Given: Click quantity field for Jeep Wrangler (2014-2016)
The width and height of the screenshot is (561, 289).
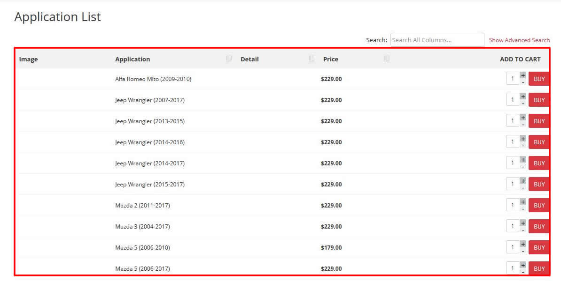Looking at the screenshot, I should coord(512,141).
